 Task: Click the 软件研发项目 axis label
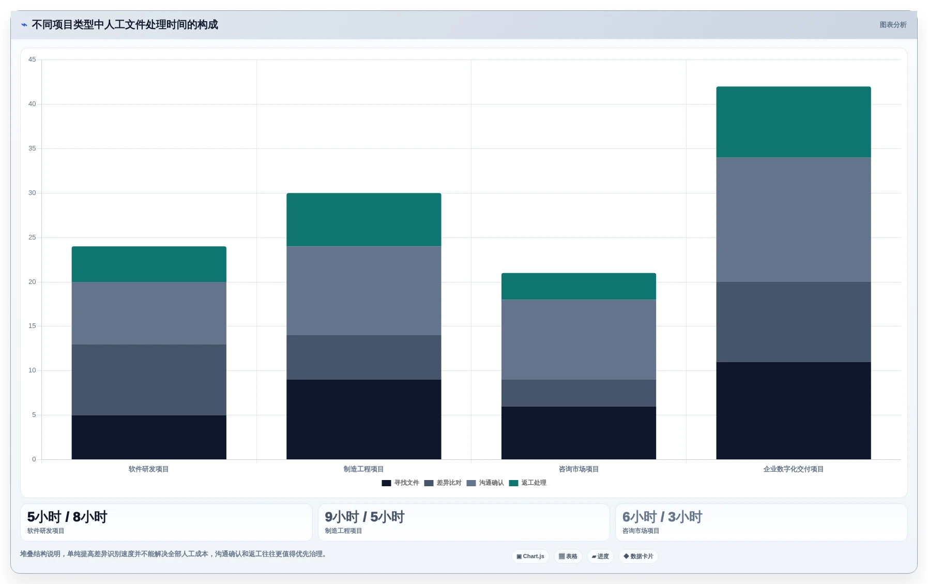coord(149,469)
